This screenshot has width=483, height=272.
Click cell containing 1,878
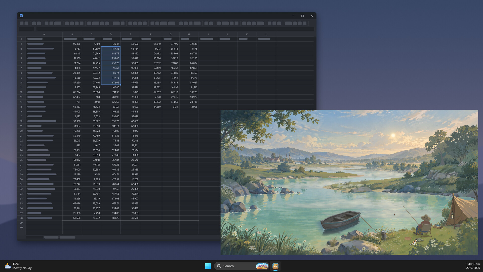(189, 49)
